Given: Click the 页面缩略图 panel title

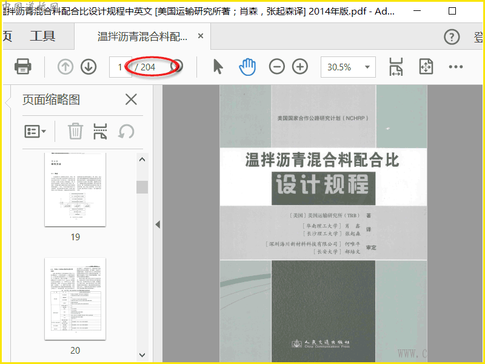Looking at the screenshot, I should pos(51,99).
